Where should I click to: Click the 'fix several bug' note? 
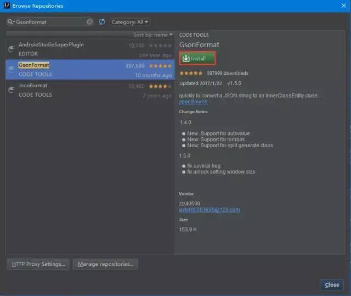point(204,166)
